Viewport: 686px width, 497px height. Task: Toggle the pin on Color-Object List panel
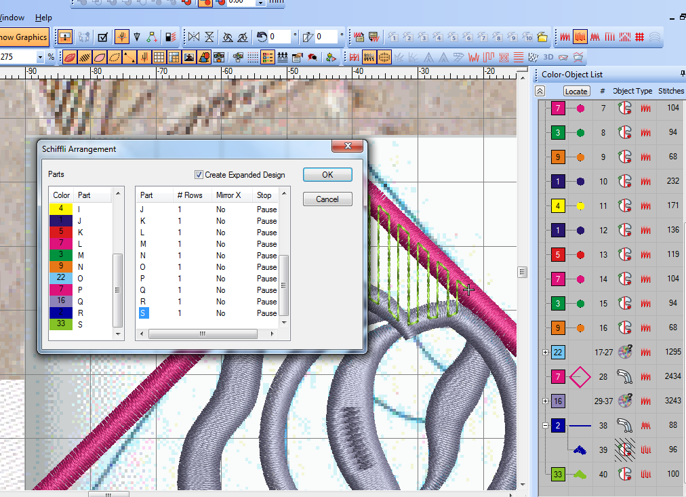(x=682, y=74)
